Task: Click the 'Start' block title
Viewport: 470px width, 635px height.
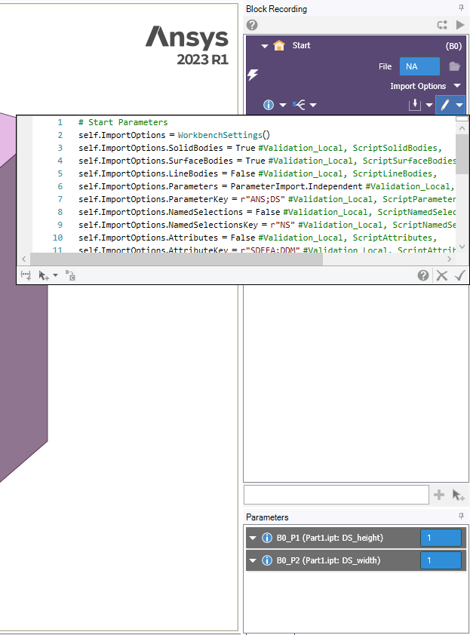Action: [x=302, y=45]
